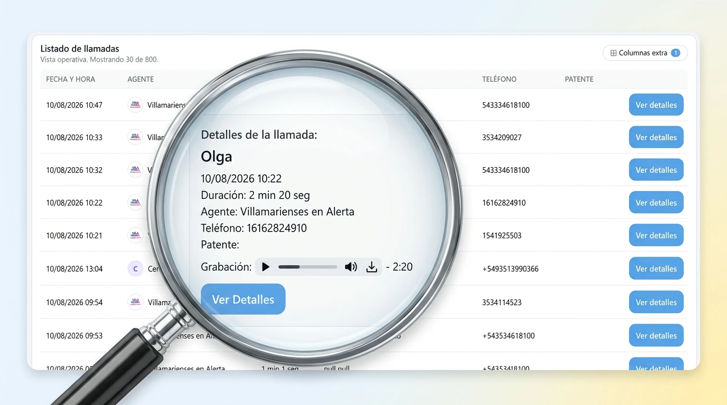The image size is (727, 405).
Task: Click Ver detalles for phone 16162824910 row
Action: coord(656,202)
